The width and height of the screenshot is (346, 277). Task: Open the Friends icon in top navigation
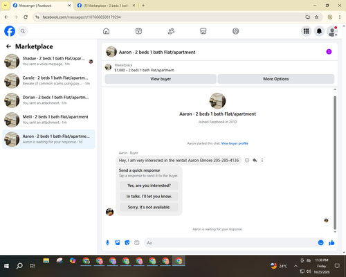tap(171, 31)
